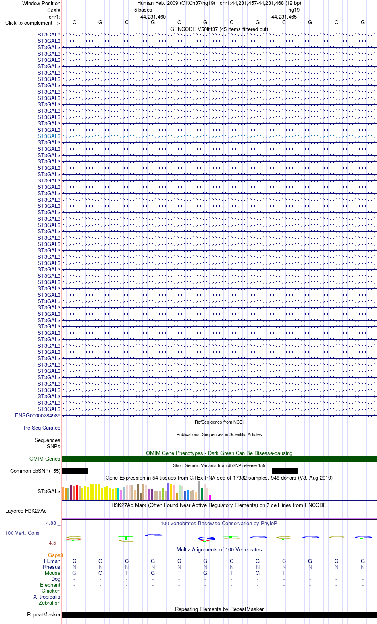The height and width of the screenshot is (624, 377).
Task: Click the right black dbSNP variant block
Action: pyautogui.click(x=285, y=471)
